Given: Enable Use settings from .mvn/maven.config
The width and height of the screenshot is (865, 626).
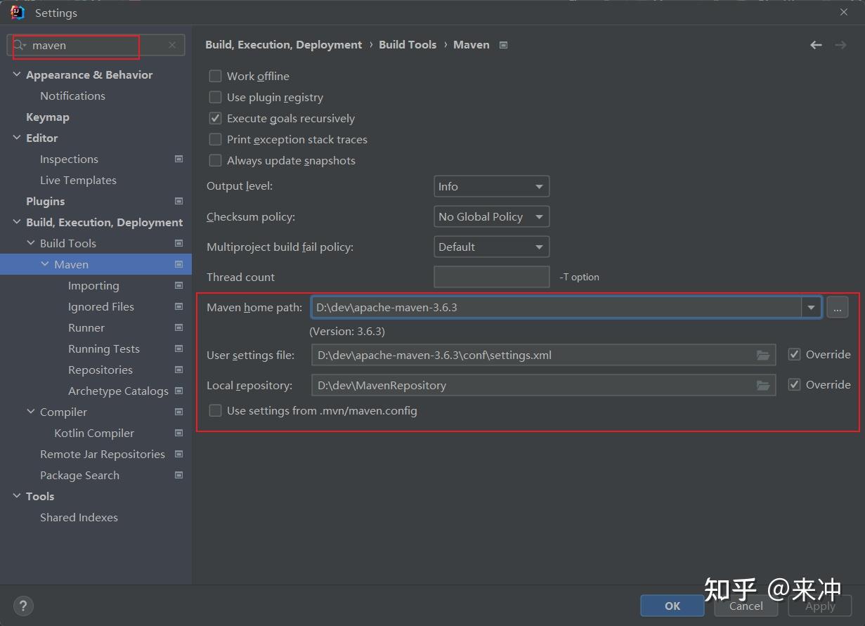Looking at the screenshot, I should coord(216,410).
